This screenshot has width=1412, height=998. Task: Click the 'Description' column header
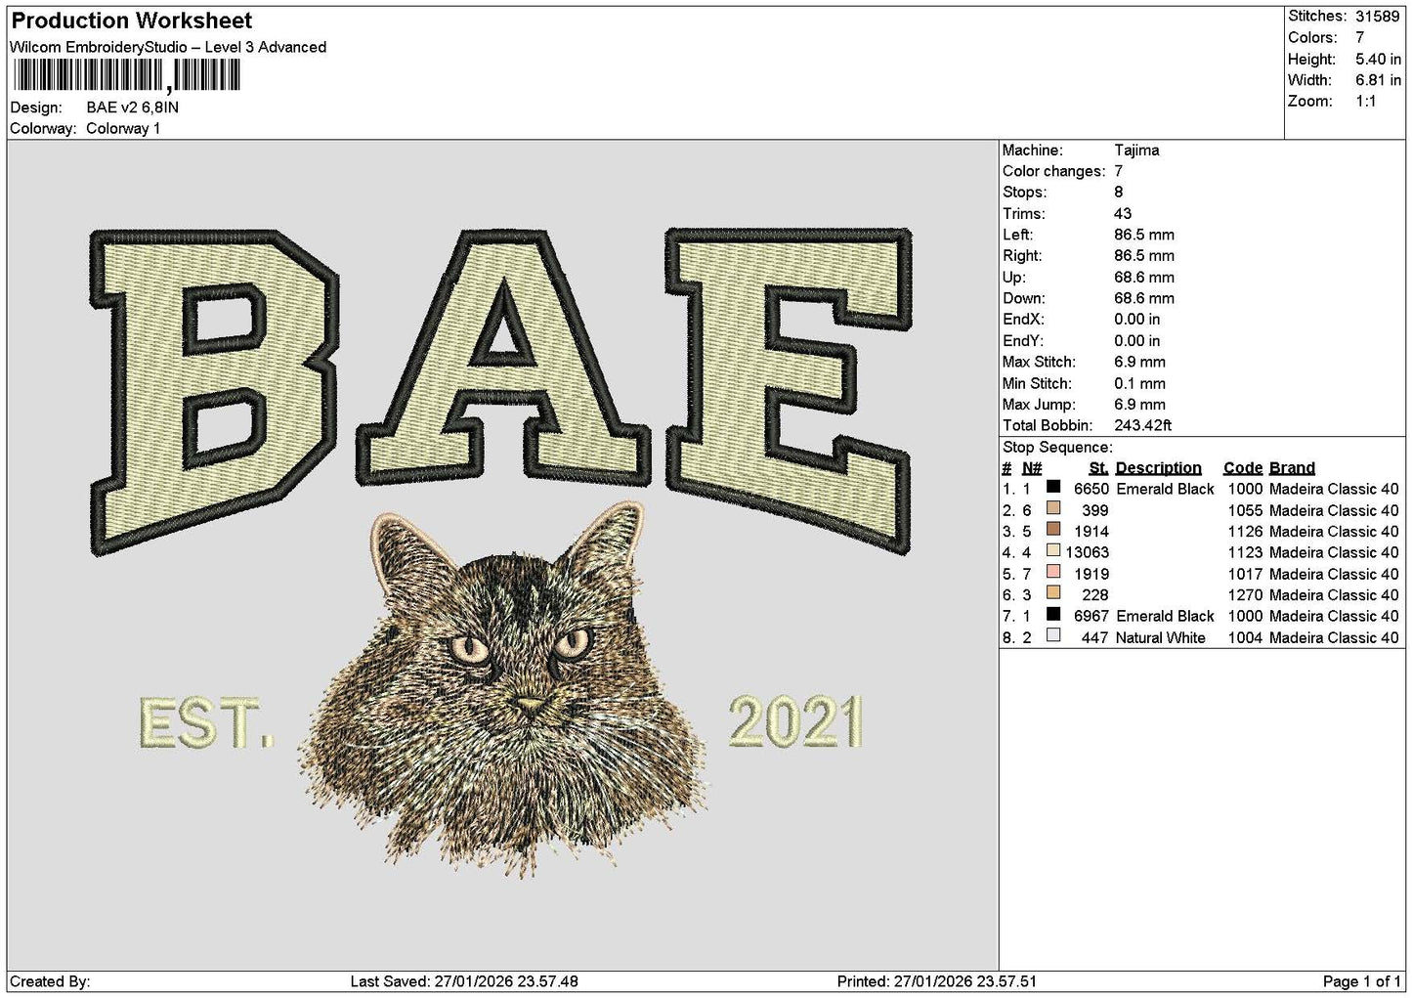click(x=1159, y=467)
